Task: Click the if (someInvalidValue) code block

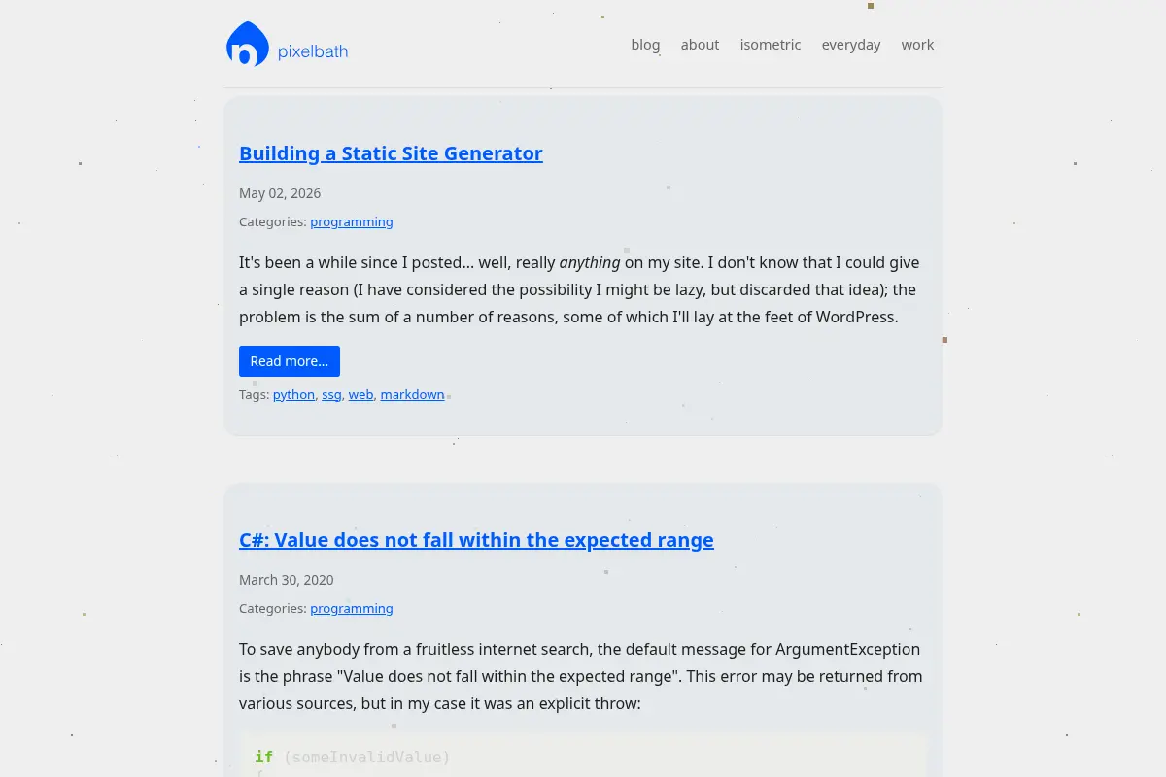Action: pyautogui.click(x=583, y=756)
